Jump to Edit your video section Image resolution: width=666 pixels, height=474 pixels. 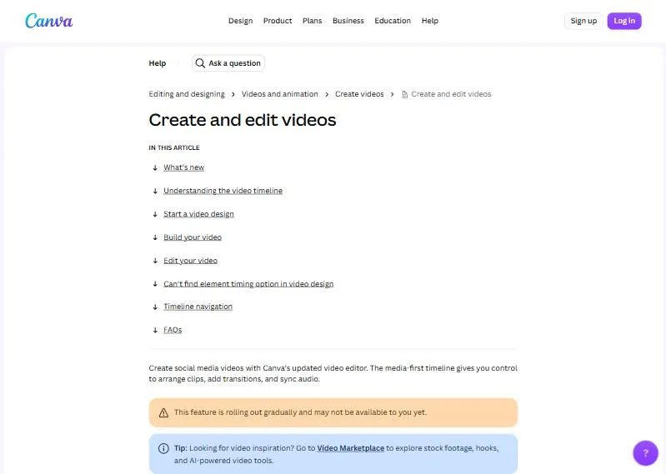[x=190, y=261]
